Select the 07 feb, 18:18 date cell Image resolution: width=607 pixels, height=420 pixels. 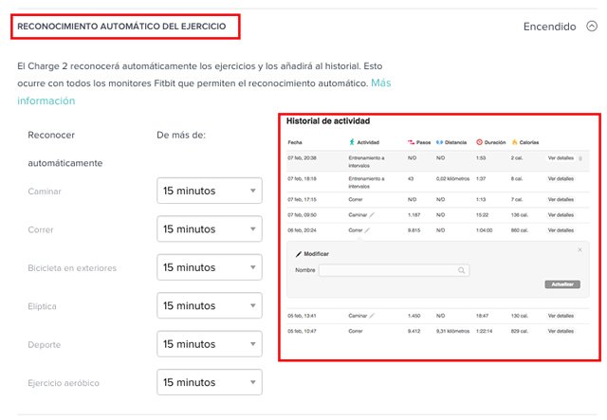click(x=302, y=179)
